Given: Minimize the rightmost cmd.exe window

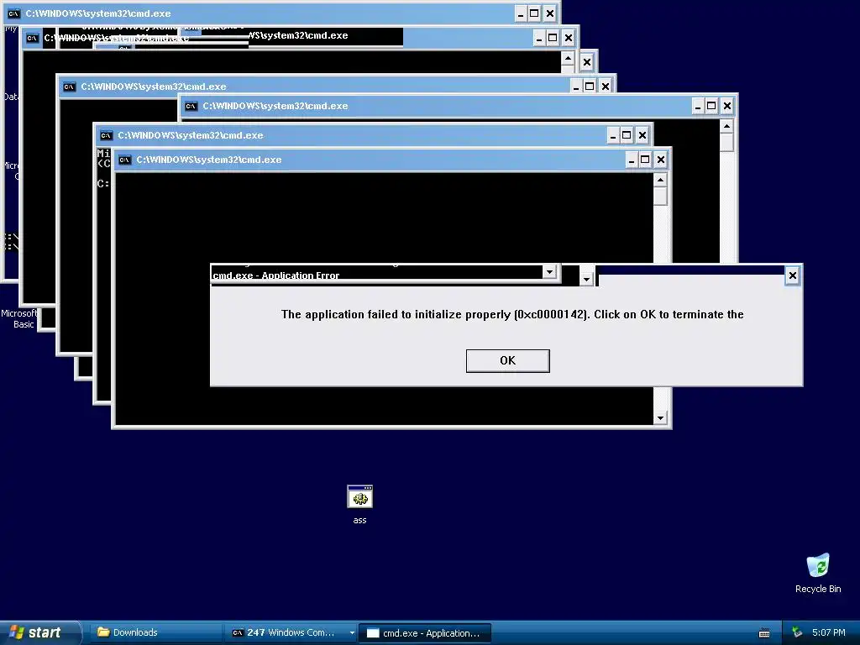Looking at the screenshot, I should pos(697,106).
